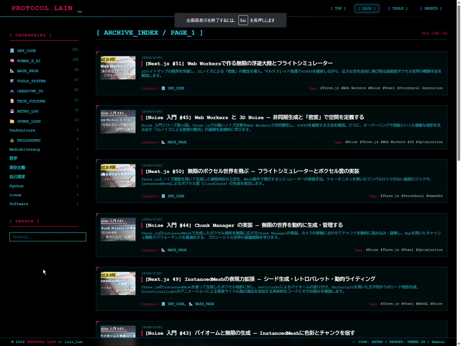Open the Next.js #51 Web Workers article title
This screenshot has width=461, height=346.
(239, 63)
